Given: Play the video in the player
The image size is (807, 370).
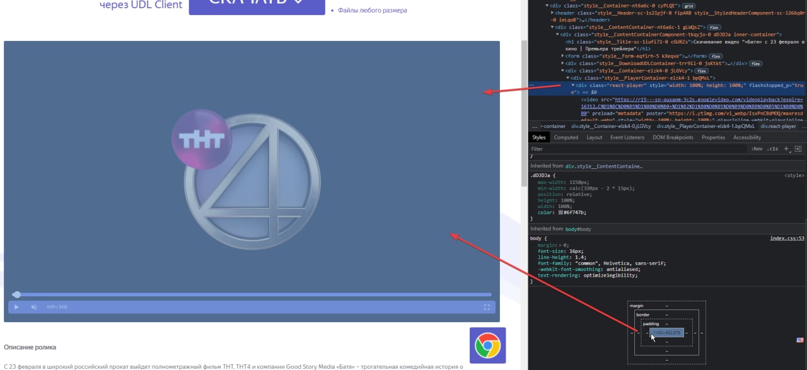Looking at the screenshot, I should pos(16,307).
